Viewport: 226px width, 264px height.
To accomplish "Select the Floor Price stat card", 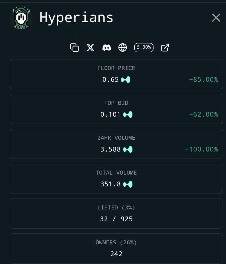I will [x=116, y=74].
